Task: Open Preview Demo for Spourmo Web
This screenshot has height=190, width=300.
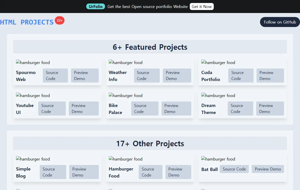Action: pos(85,75)
